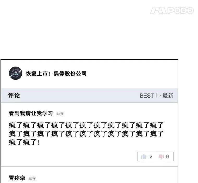The width and height of the screenshot is (198, 183).
Task: Click the last comment line ending with exclamation
Action: 24,142
